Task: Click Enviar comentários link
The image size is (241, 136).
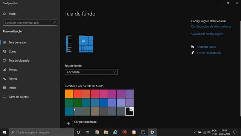Action: 209,53
